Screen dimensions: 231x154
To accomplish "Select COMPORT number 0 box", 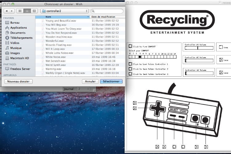I will (x=130, y=57).
